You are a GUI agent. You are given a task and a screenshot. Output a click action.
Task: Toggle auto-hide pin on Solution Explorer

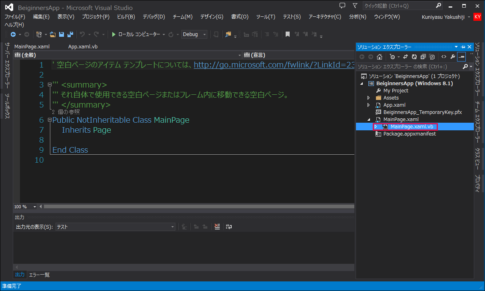pyautogui.click(x=463, y=47)
